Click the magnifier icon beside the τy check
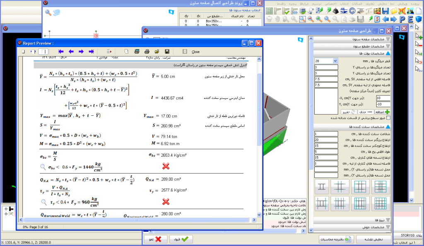Image resolution: width=424 pixels, height=246 pixels. point(44,202)
